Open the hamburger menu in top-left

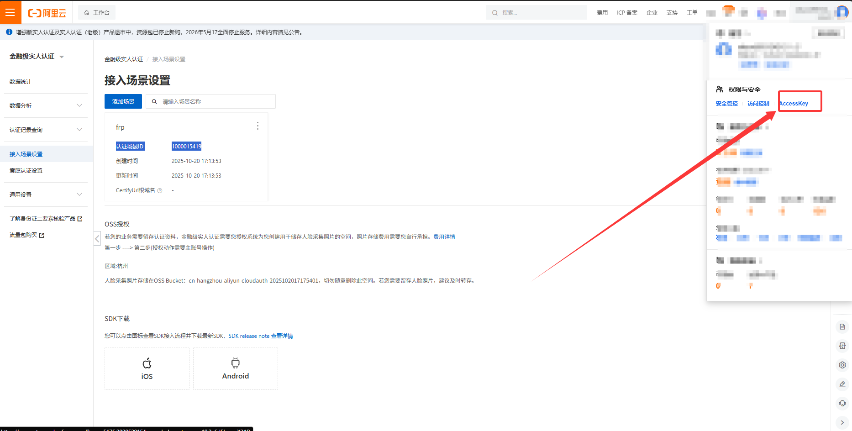[x=10, y=12]
